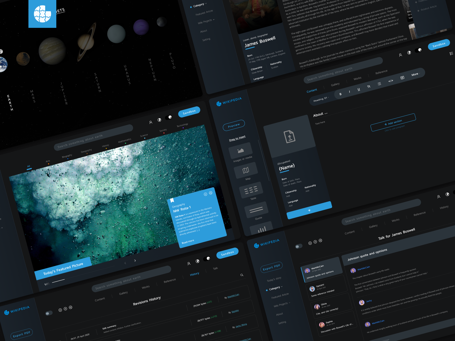Click the share icon above Revisions History

point(70,307)
